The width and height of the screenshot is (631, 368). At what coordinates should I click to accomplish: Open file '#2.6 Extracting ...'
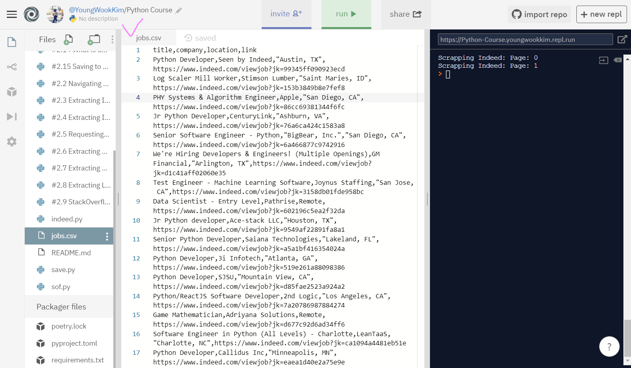pyautogui.click(x=69, y=151)
